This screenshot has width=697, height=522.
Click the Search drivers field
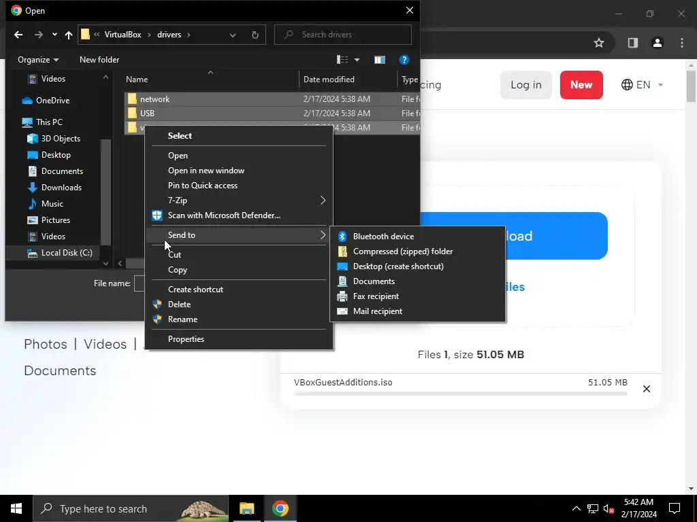[x=343, y=35]
